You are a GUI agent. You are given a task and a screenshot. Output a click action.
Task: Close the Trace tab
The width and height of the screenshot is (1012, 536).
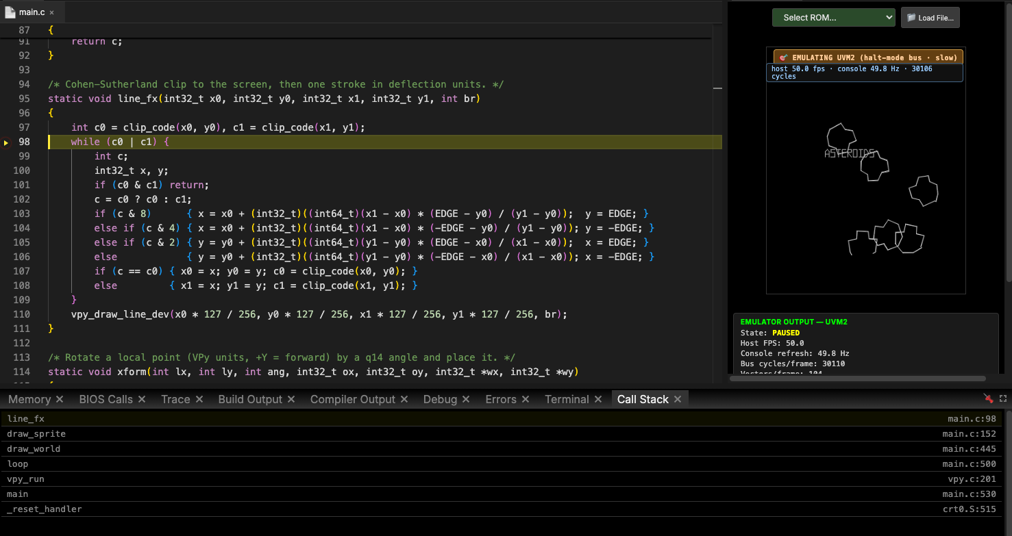(199, 399)
